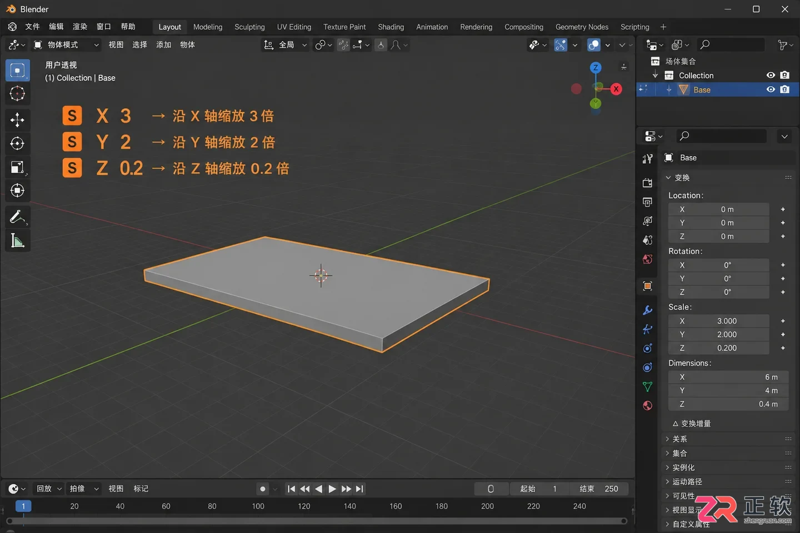Click the Scale Z value 0.200

pyautogui.click(x=719, y=348)
